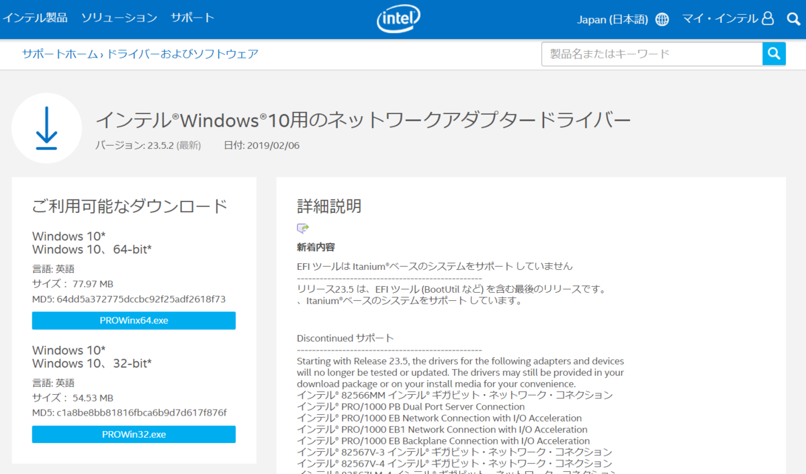
Task: Click the 82566MM ギガビット line
Action: (x=455, y=395)
